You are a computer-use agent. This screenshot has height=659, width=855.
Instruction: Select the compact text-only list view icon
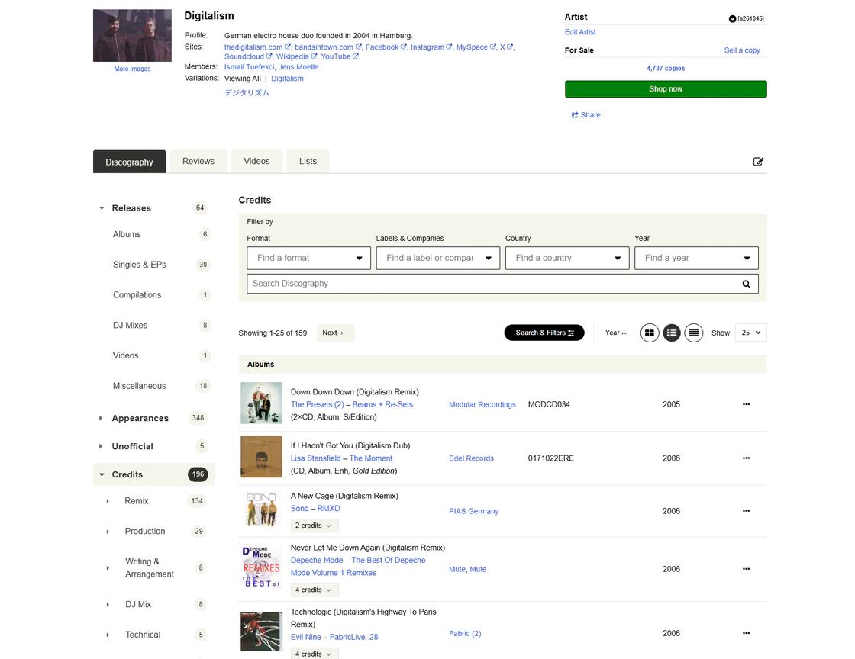(693, 333)
